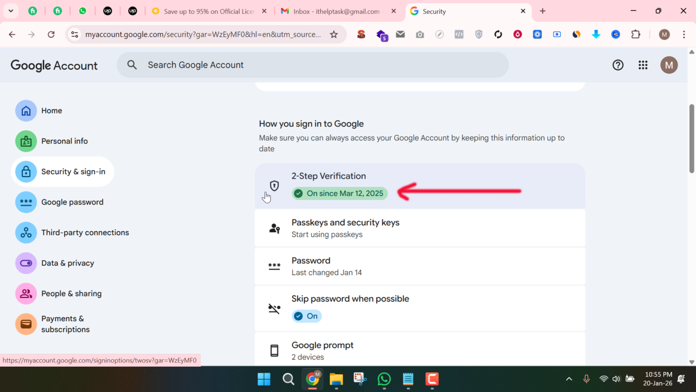Open Chrome's three-dot menu
This screenshot has height=392, width=696.
[x=685, y=34]
